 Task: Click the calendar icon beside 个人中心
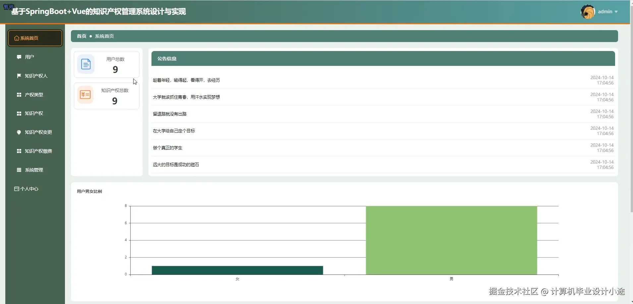(x=17, y=189)
